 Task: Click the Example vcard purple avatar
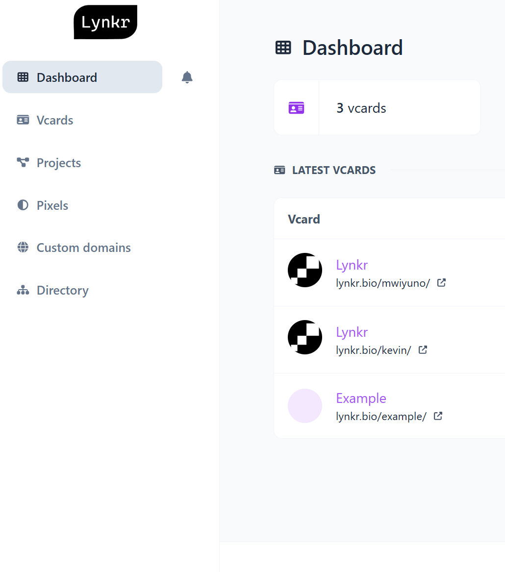pyautogui.click(x=305, y=406)
